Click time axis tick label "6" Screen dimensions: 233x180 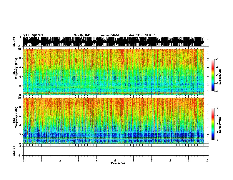point(134,161)
